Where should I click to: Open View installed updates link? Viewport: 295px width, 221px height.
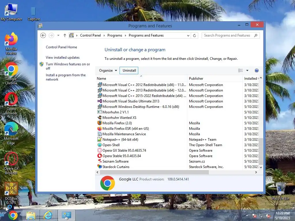(x=63, y=58)
